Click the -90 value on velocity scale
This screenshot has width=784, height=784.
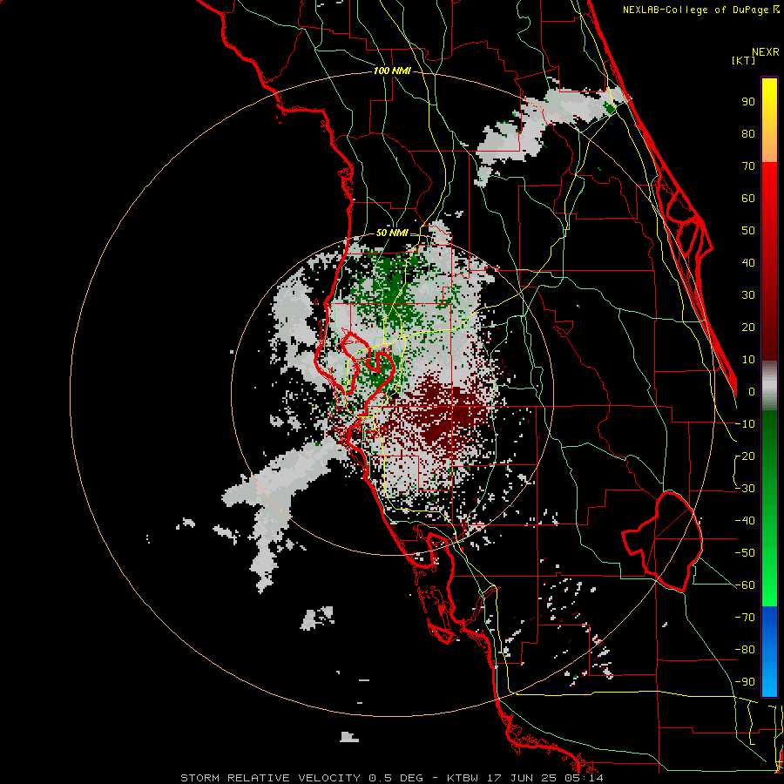[745, 681]
